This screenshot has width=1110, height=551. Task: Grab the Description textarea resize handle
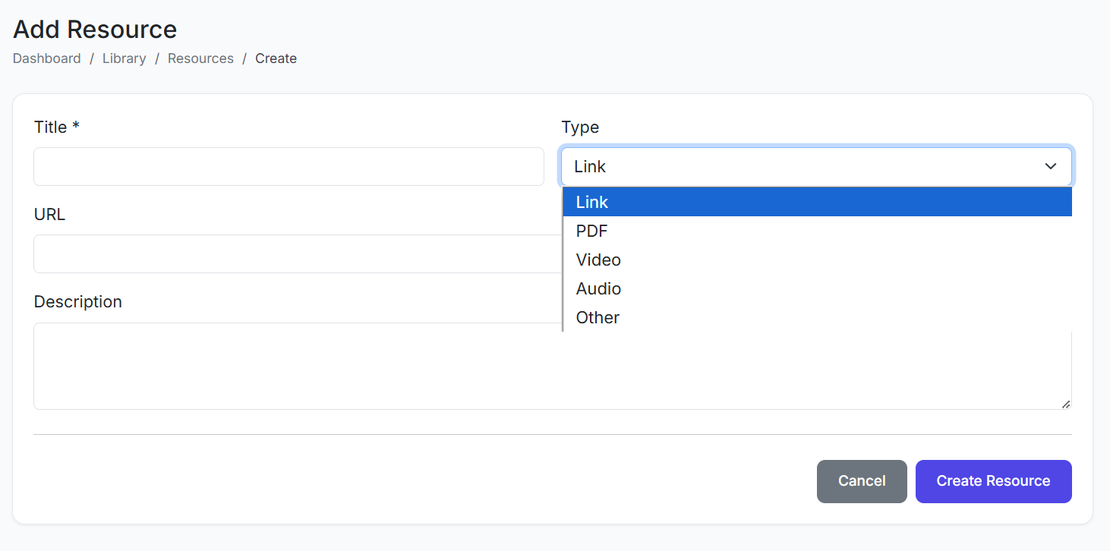click(1066, 405)
